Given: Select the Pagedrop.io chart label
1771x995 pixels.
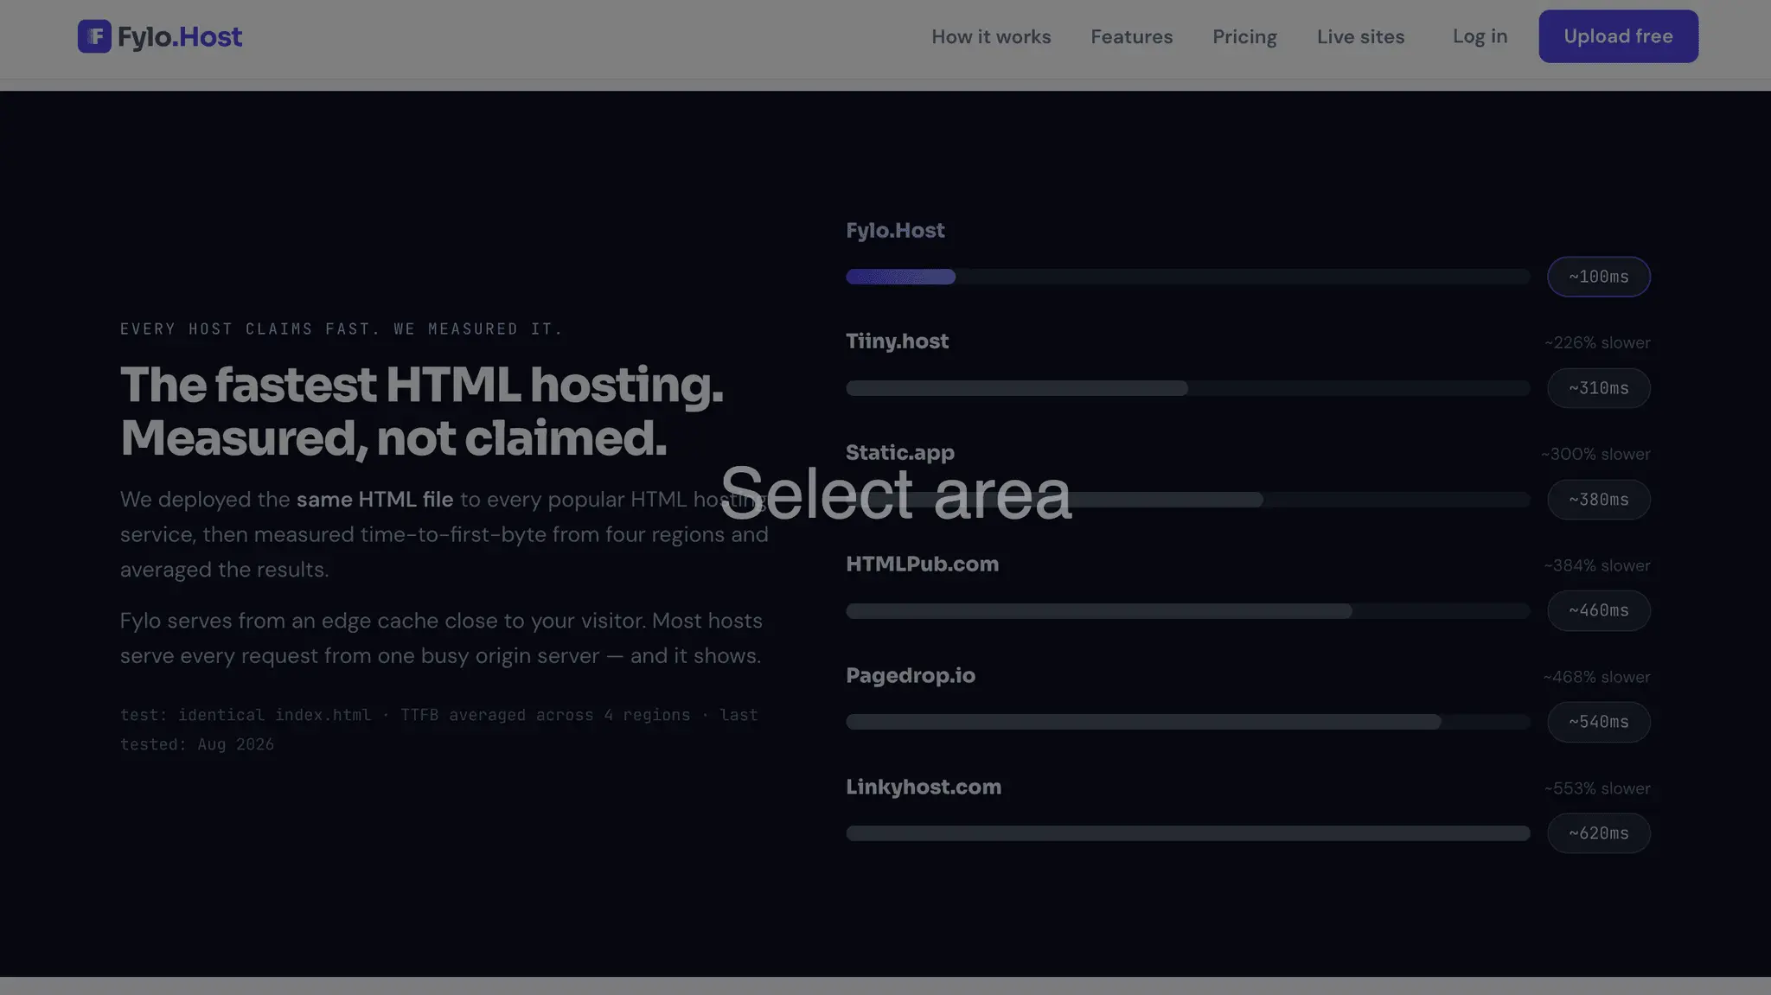Looking at the screenshot, I should point(911,676).
